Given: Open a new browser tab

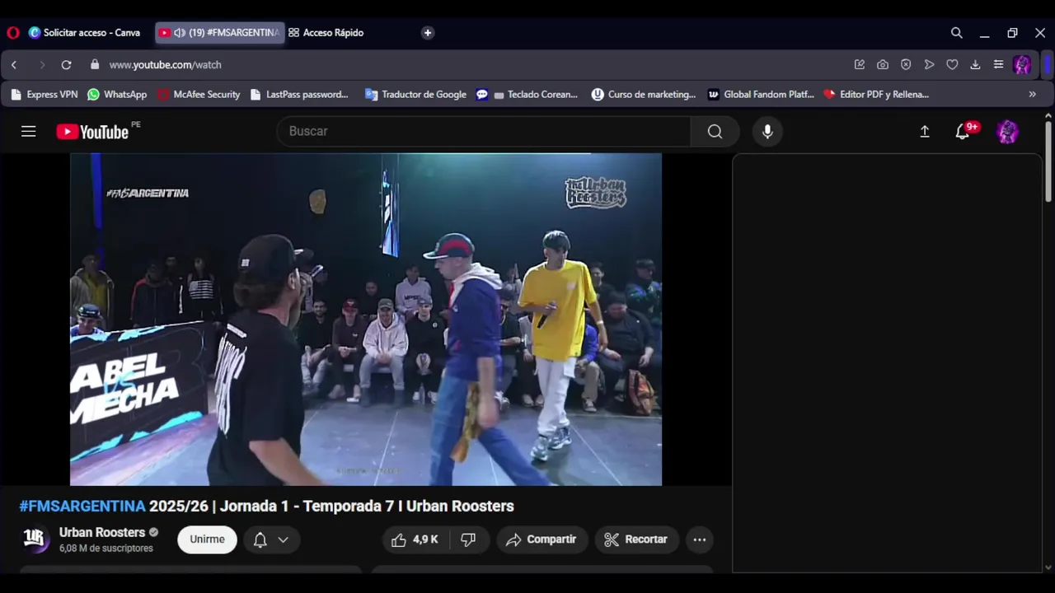Looking at the screenshot, I should (427, 33).
